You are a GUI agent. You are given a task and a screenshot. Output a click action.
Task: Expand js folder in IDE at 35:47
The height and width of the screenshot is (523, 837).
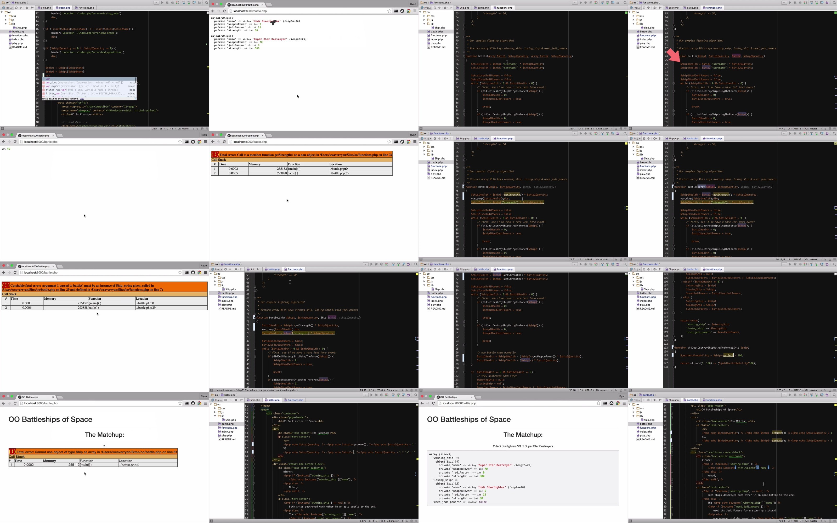click(x=424, y=20)
